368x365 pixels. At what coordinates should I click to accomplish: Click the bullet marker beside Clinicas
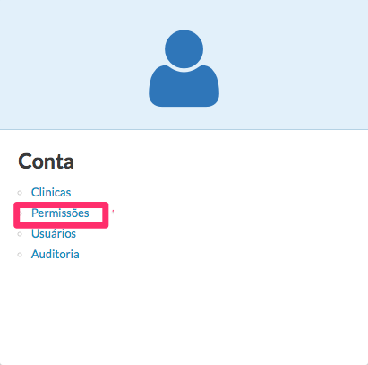(x=20, y=193)
